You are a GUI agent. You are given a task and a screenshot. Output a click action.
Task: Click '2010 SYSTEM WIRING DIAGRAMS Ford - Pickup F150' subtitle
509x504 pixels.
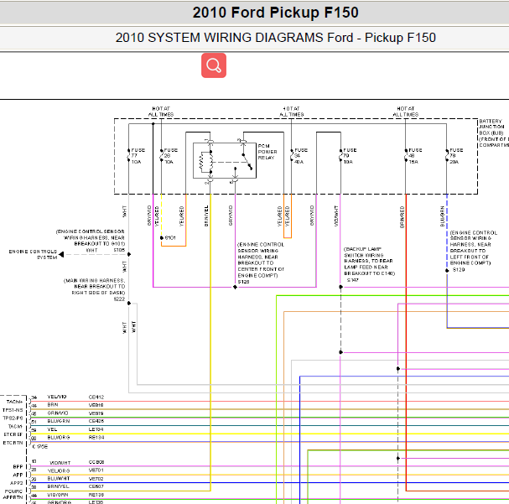click(x=275, y=38)
